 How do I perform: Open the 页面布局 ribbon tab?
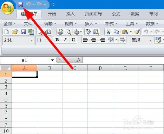coord(93,14)
